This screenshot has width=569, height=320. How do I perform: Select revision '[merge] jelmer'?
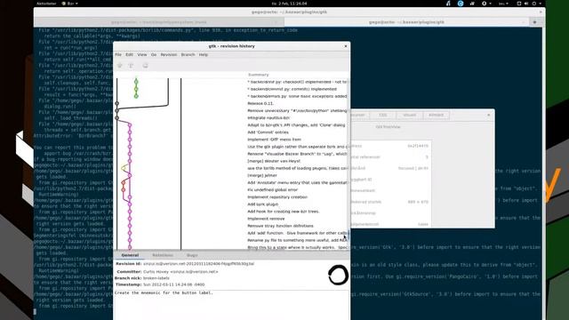point(262,175)
